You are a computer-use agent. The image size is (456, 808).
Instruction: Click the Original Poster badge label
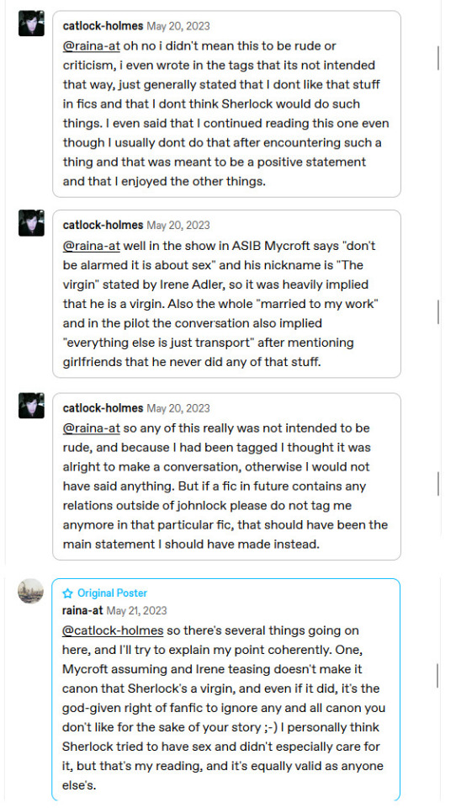pyautogui.click(x=113, y=593)
